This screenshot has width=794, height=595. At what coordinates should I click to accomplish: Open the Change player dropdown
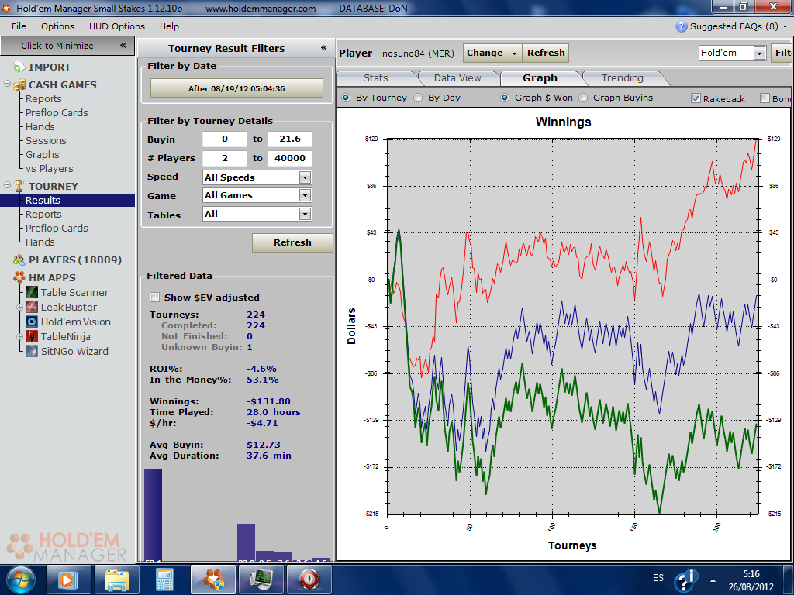click(x=492, y=53)
